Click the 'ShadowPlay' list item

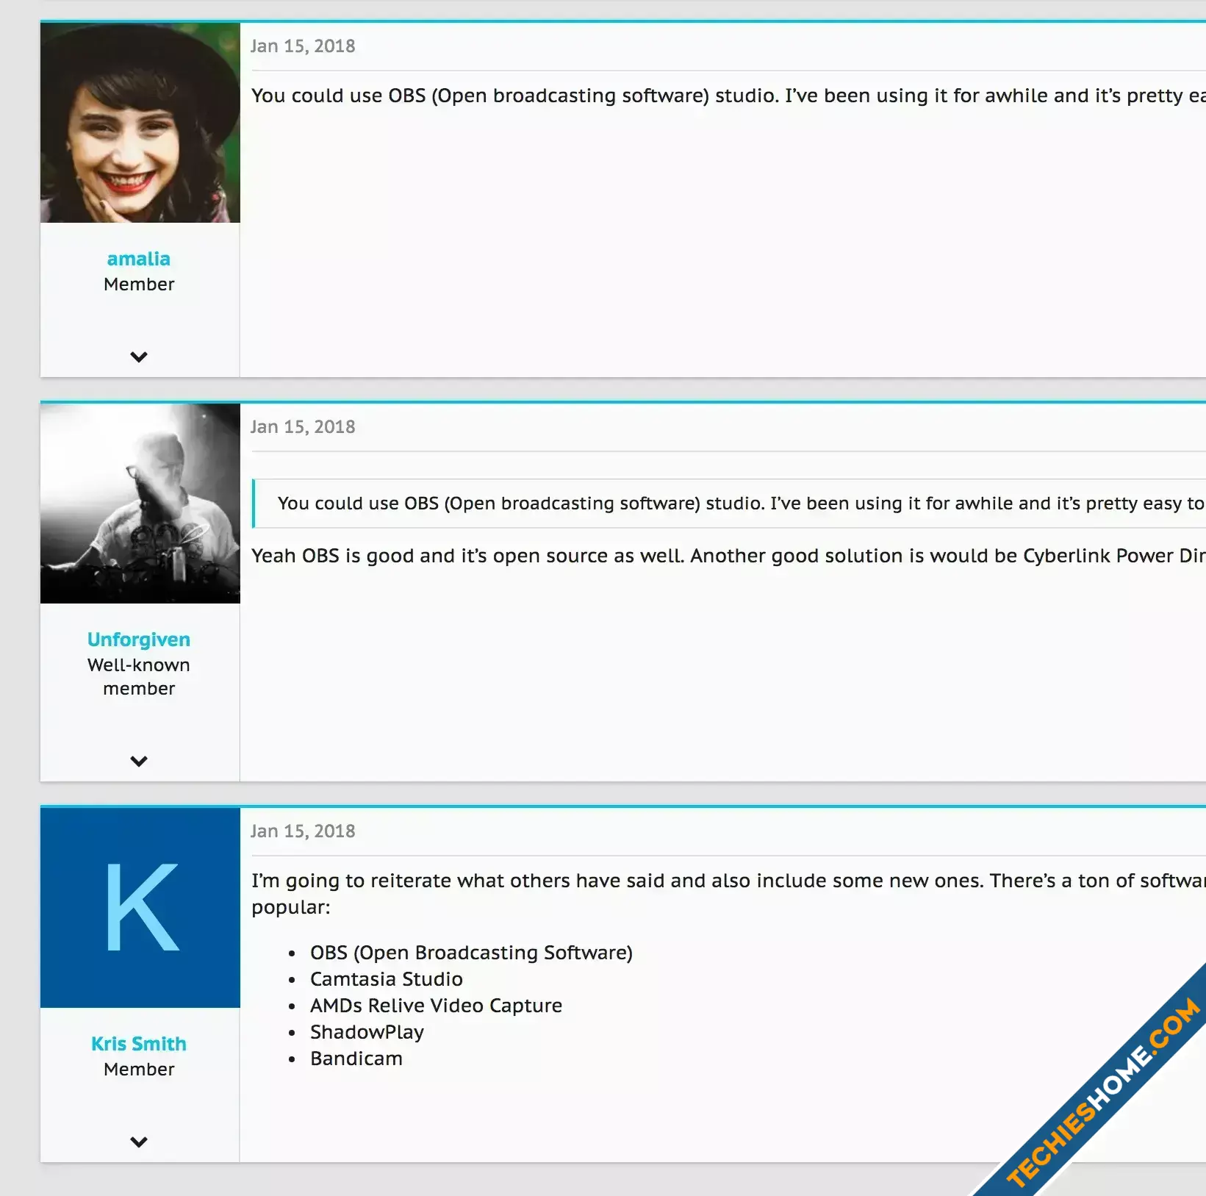pyautogui.click(x=367, y=1032)
